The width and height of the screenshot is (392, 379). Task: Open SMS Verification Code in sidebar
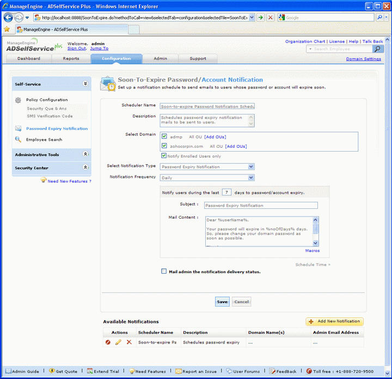[x=50, y=116]
